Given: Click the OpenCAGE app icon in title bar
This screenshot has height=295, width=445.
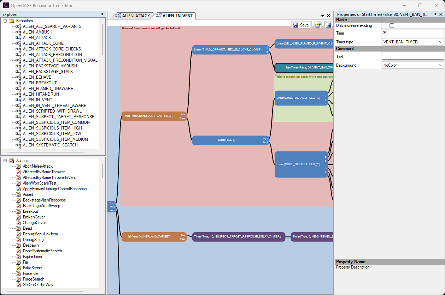Looking at the screenshot, I should (6, 5).
